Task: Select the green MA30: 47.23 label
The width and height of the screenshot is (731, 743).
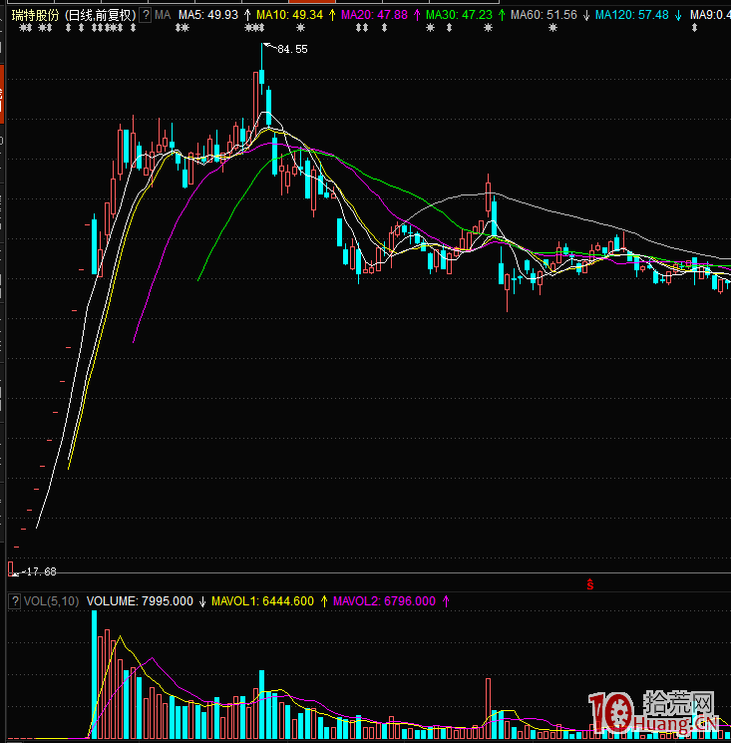Action: [459, 15]
